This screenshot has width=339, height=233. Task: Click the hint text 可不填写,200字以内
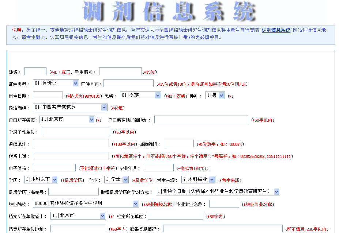coord(307,229)
